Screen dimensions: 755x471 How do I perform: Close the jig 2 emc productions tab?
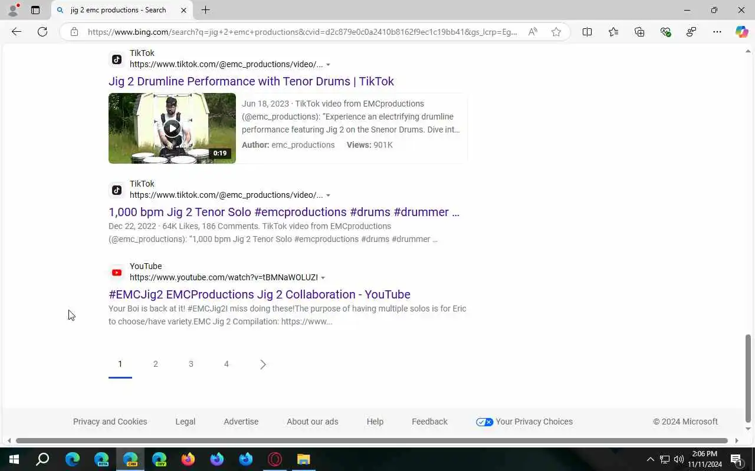[x=183, y=10]
